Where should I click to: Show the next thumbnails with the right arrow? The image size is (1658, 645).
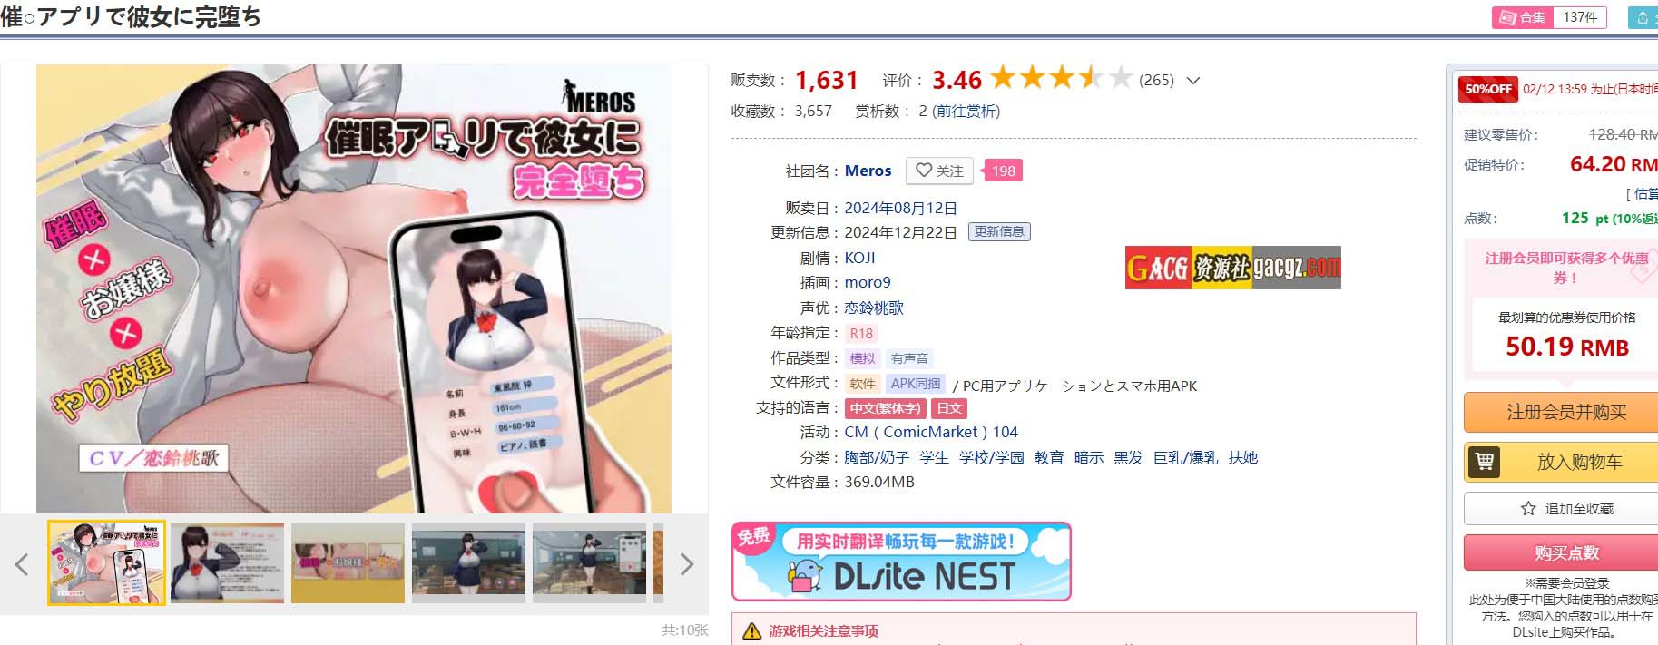coord(687,565)
